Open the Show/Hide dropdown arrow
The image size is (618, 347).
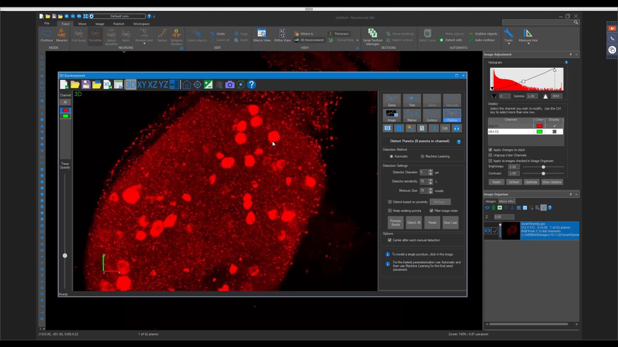coord(357,40)
